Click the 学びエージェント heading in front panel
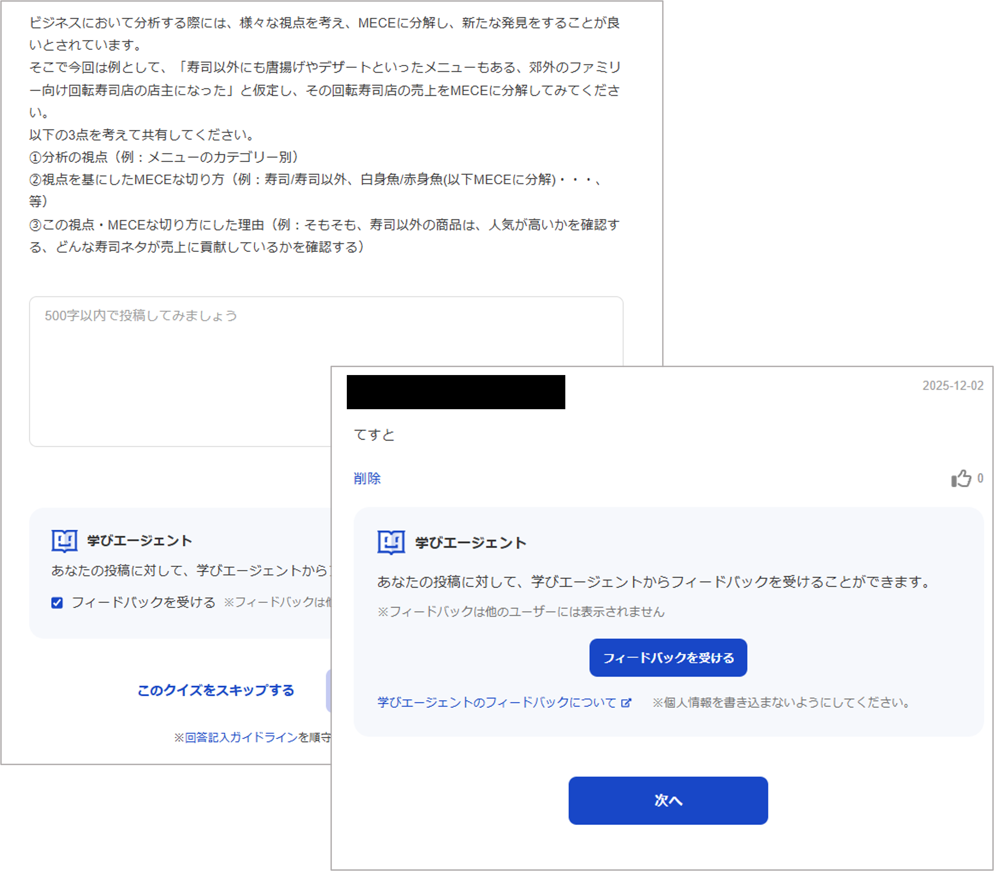This screenshot has width=994, height=871. 470,543
